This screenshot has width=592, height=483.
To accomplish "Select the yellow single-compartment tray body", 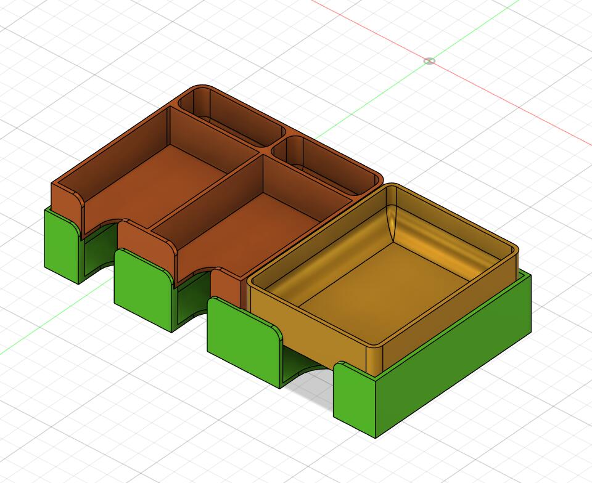I will [x=383, y=278].
